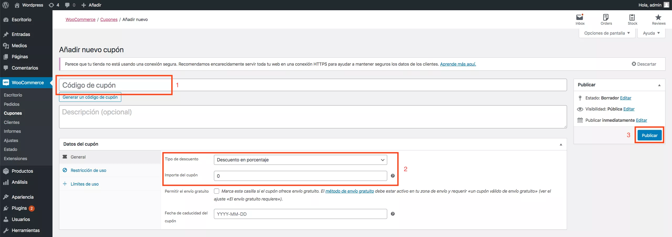
Task: Open the WooCommerce sidebar menu
Action: tap(26, 83)
